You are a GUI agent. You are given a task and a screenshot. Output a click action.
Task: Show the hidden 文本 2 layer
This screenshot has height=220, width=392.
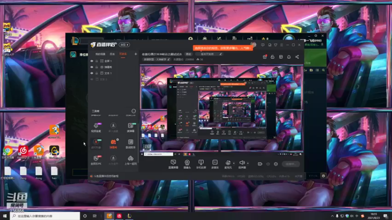92,79
